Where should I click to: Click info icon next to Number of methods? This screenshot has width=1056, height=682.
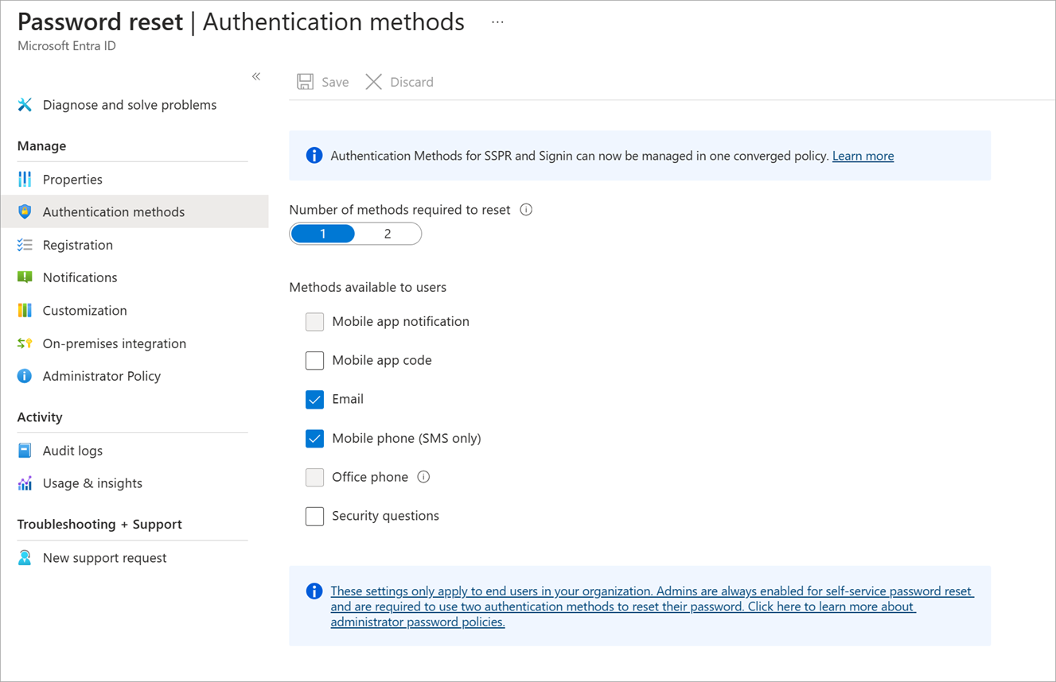tap(526, 210)
